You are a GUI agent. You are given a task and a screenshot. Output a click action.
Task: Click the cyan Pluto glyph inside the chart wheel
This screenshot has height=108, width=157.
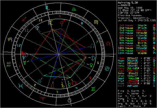click(37, 28)
